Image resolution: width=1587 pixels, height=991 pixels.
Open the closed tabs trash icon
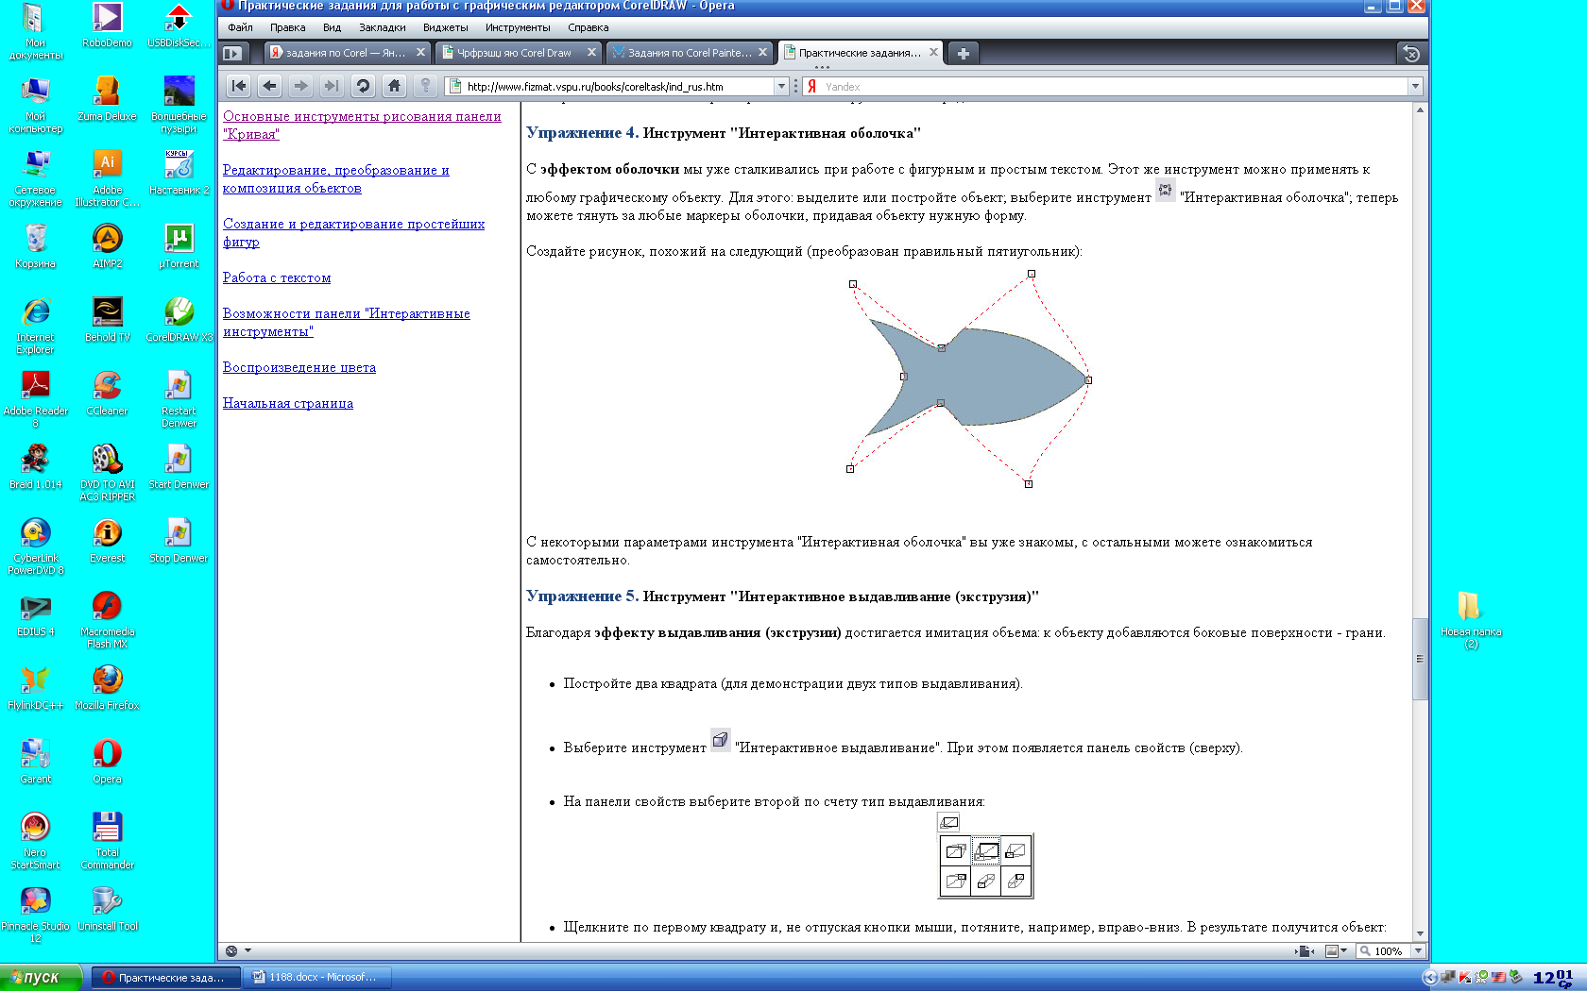(x=1411, y=54)
